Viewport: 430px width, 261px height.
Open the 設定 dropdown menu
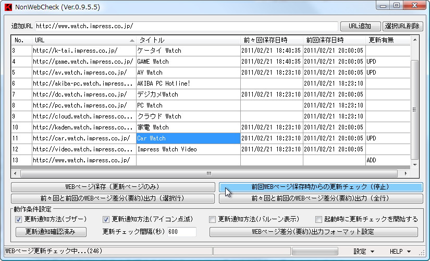click(364, 252)
